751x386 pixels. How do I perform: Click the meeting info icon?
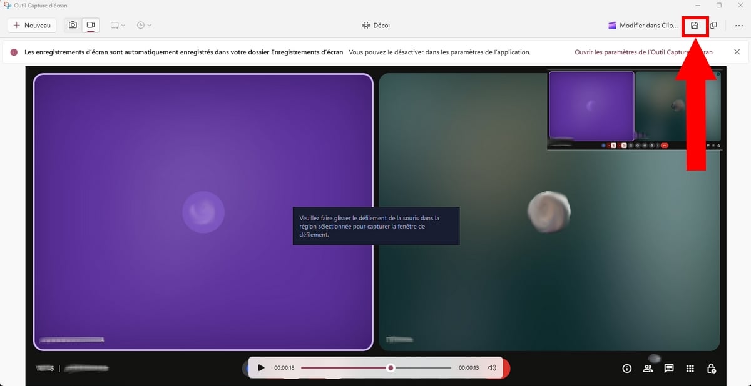pyautogui.click(x=627, y=369)
